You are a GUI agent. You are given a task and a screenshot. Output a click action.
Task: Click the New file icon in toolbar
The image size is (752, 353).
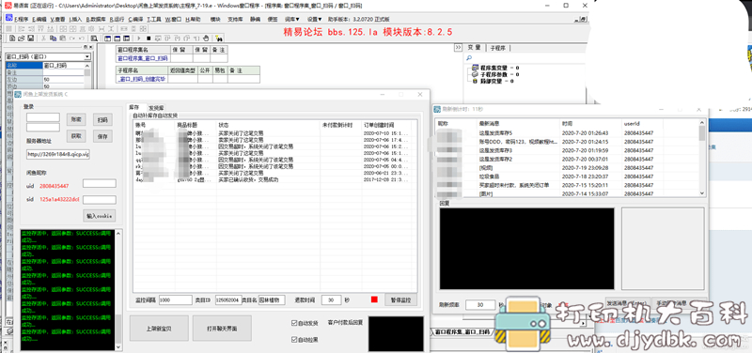pyautogui.click(x=12, y=38)
